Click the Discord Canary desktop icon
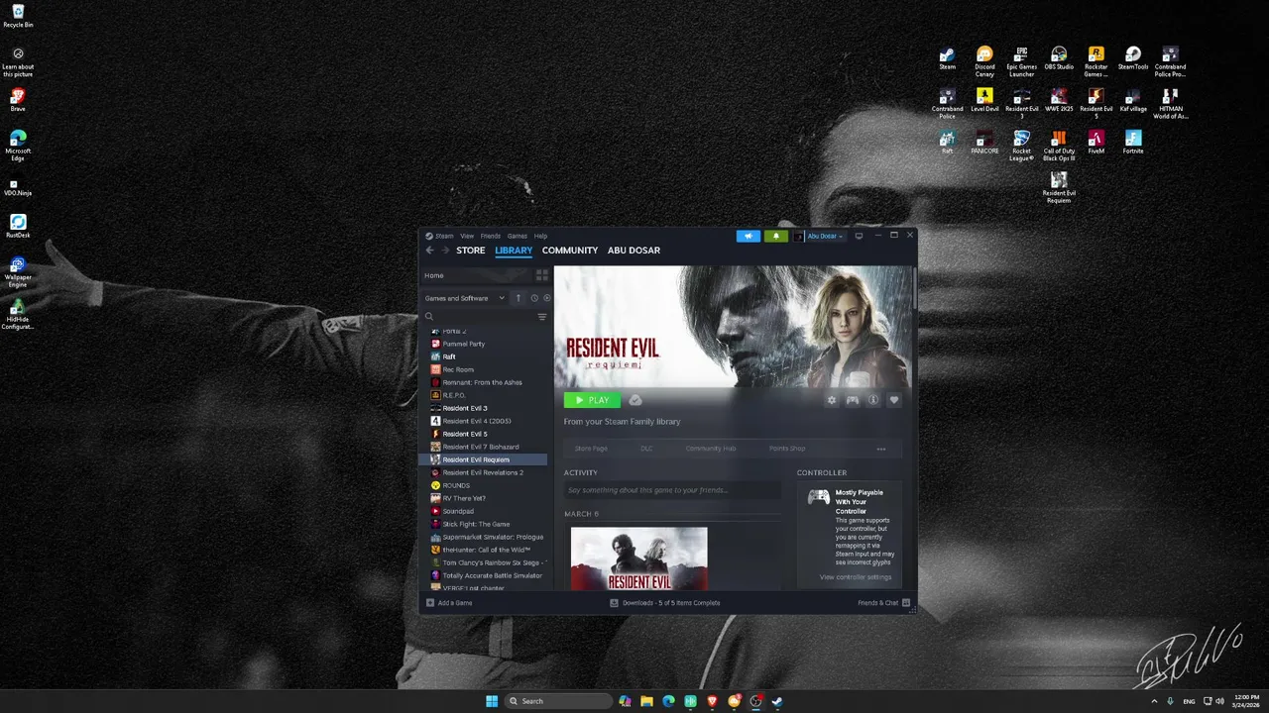 click(x=984, y=61)
